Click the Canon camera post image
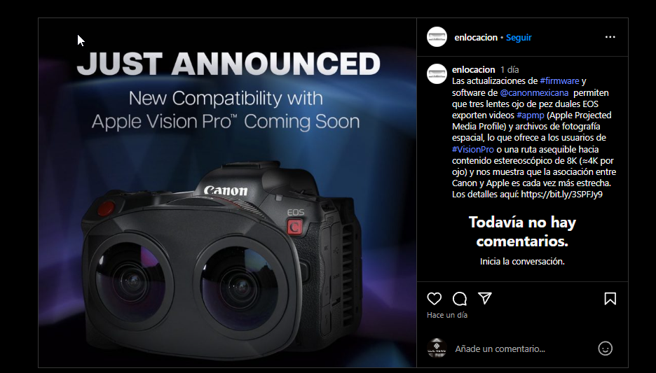656x373 pixels. pyautogui.click(x=227, y=192)
